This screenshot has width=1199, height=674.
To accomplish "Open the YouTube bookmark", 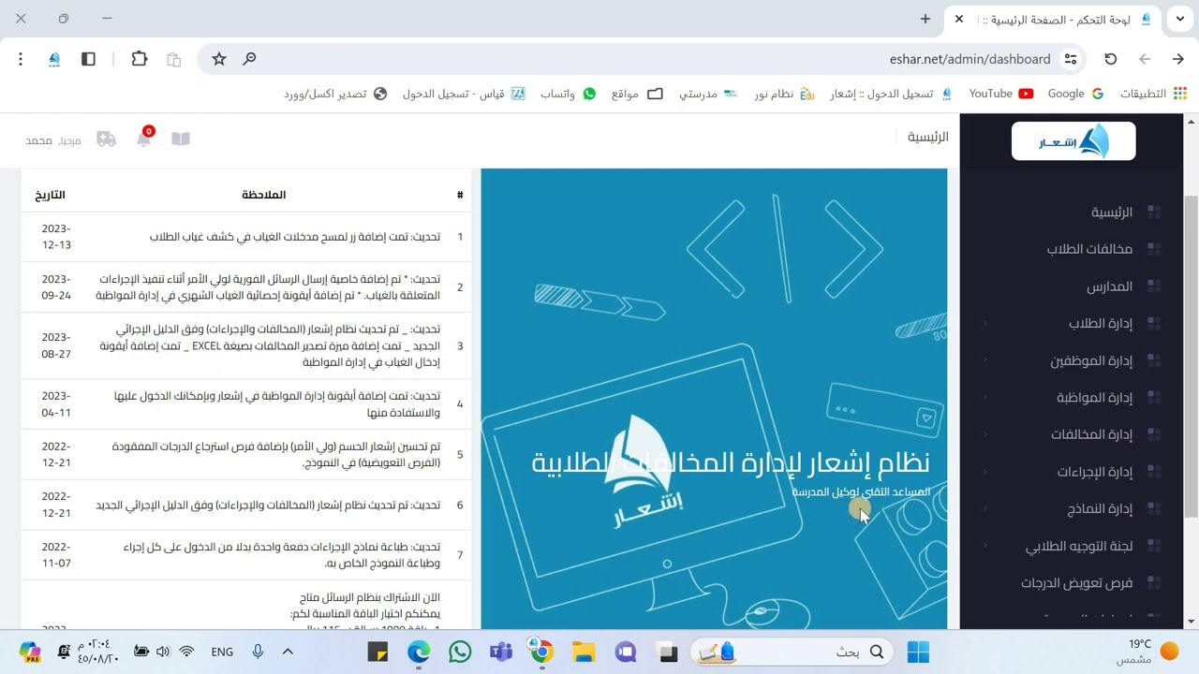I will [1000, 94].
